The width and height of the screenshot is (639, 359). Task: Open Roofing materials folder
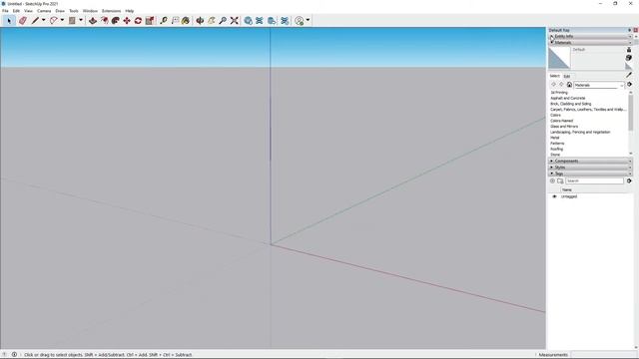pyautogui.click(x=557, y=149)
